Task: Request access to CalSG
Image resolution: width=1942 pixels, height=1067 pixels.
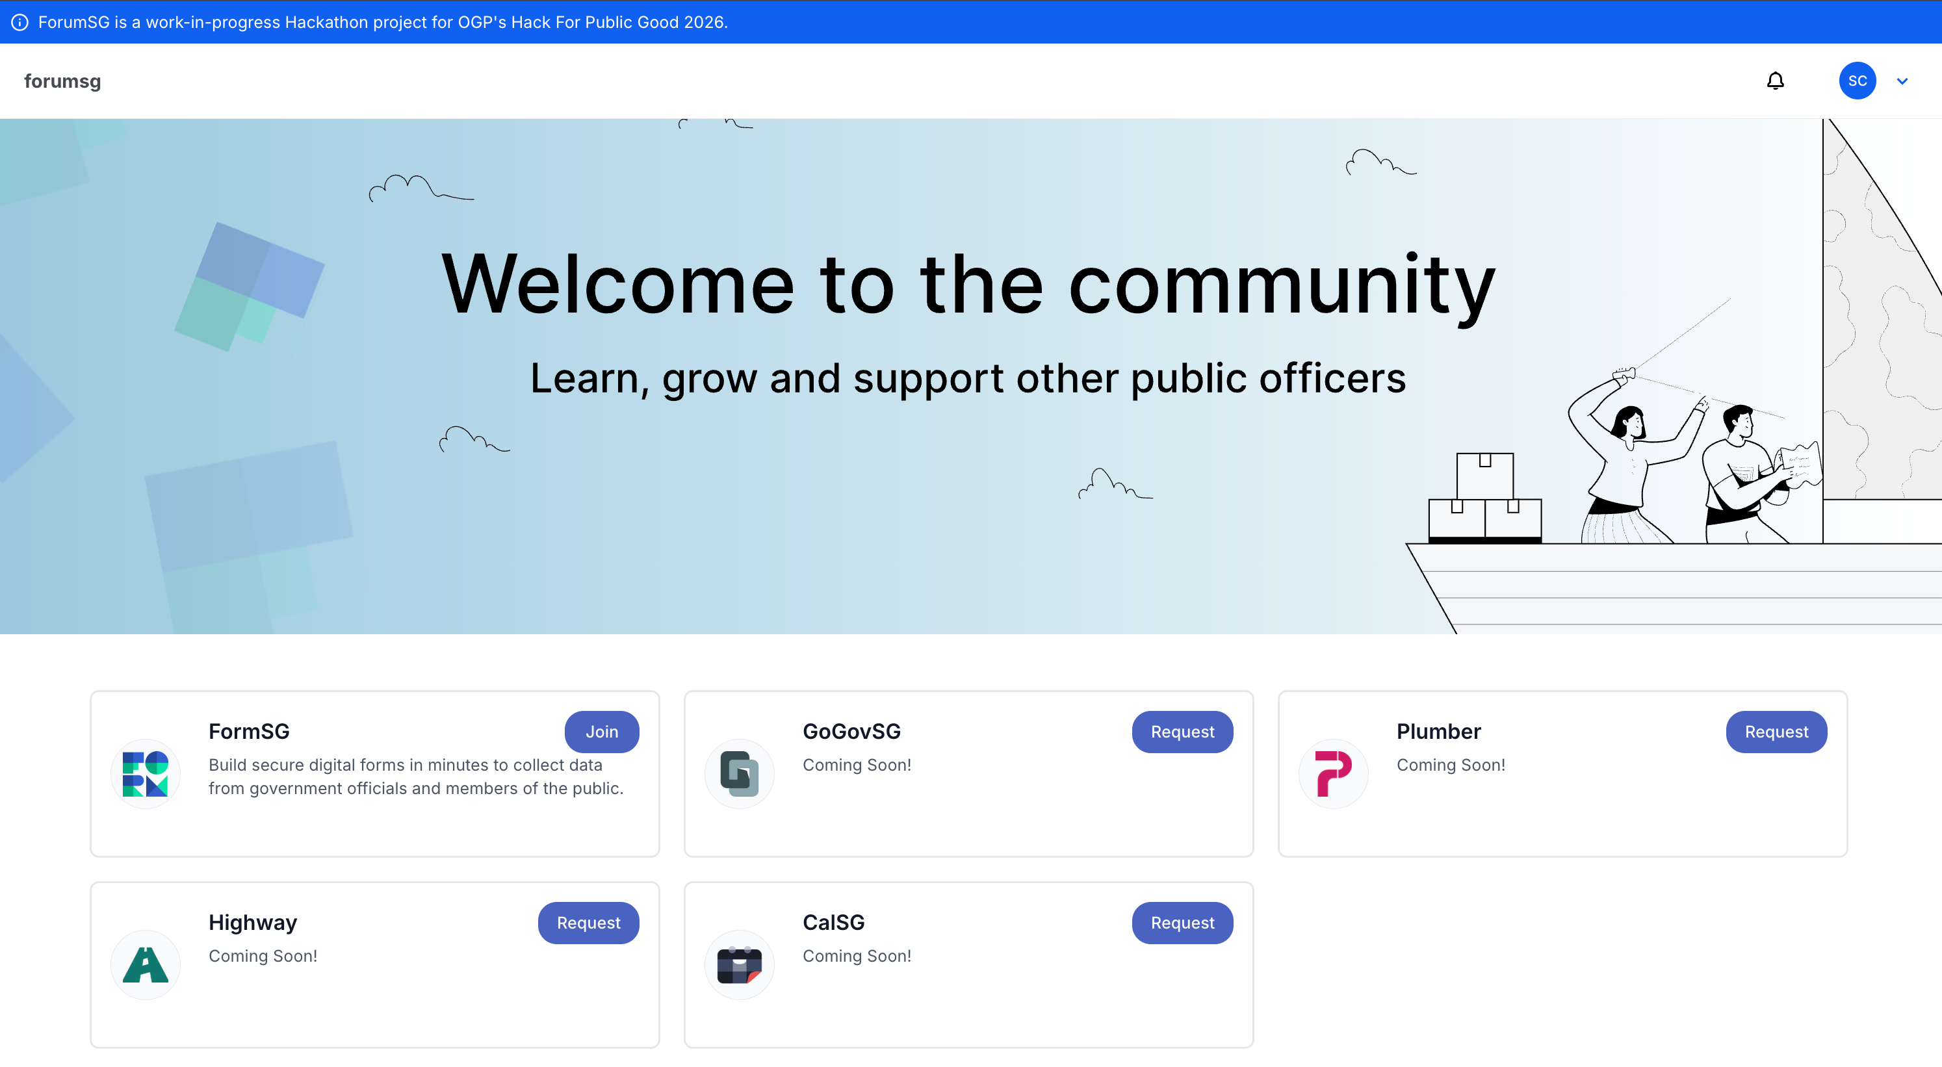Action: tap(1182, 922)
